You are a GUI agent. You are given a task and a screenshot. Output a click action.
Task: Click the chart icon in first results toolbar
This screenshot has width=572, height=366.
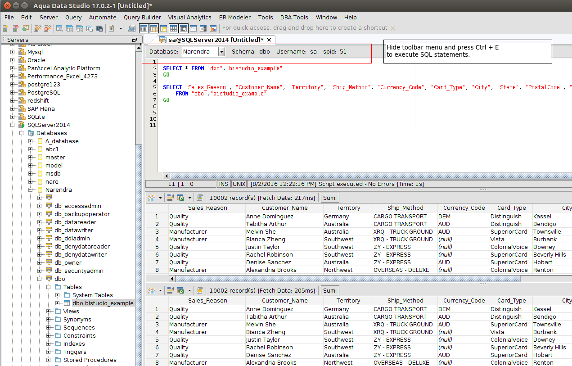point(151,198)
